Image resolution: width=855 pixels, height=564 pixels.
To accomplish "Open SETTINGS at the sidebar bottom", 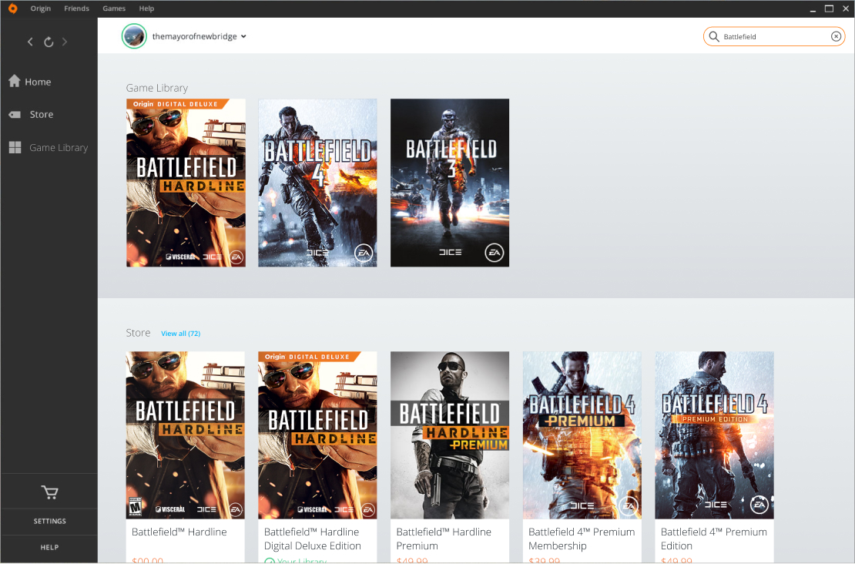I will (x=49, y=522).
